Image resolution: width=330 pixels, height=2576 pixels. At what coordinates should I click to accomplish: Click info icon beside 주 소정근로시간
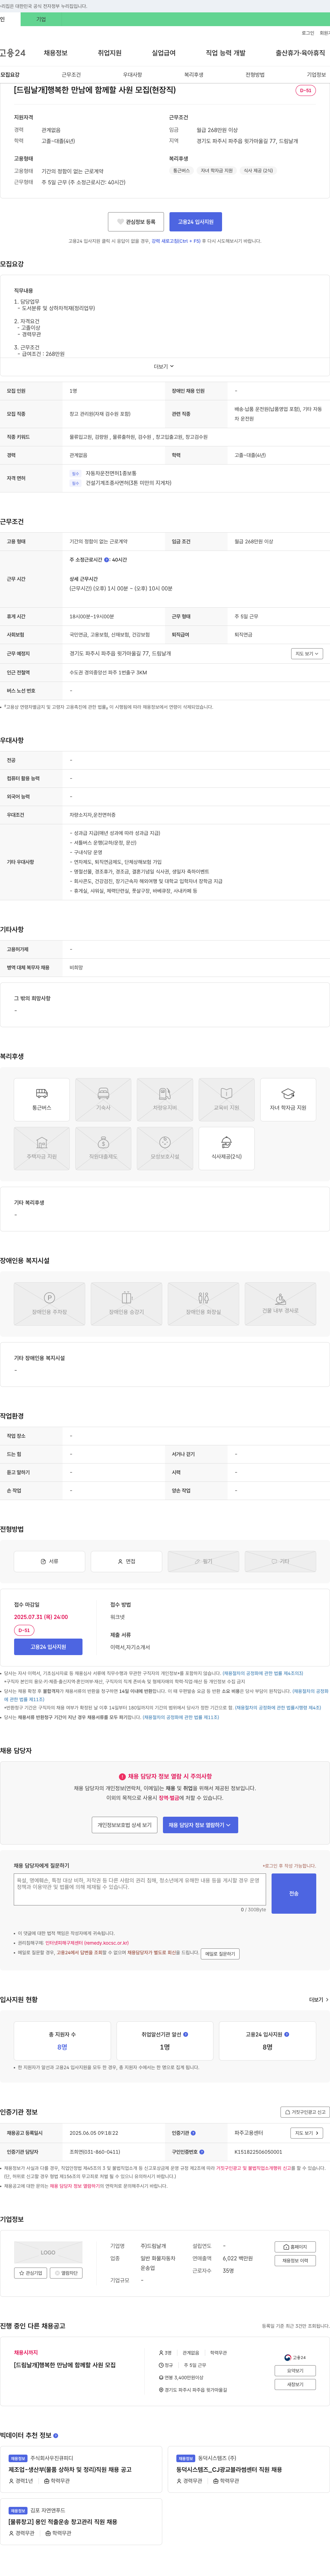(107, 560)
